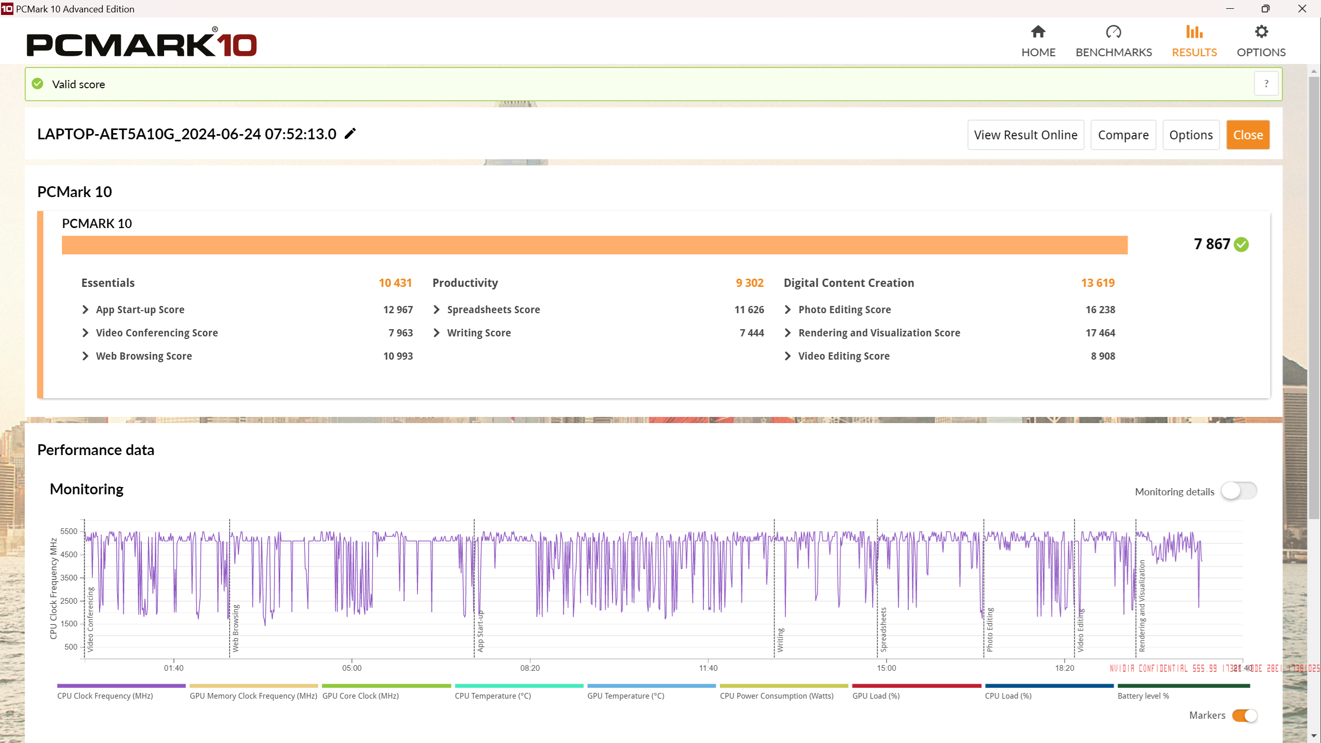
Task: Toggle CPU Load dark blue legend swatch
Action: coord(1049,686)
